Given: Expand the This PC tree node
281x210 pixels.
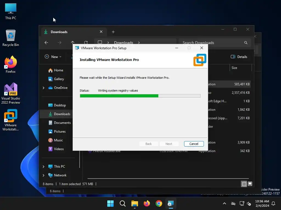Looking at the screenshot, I should tap(43, 167).
